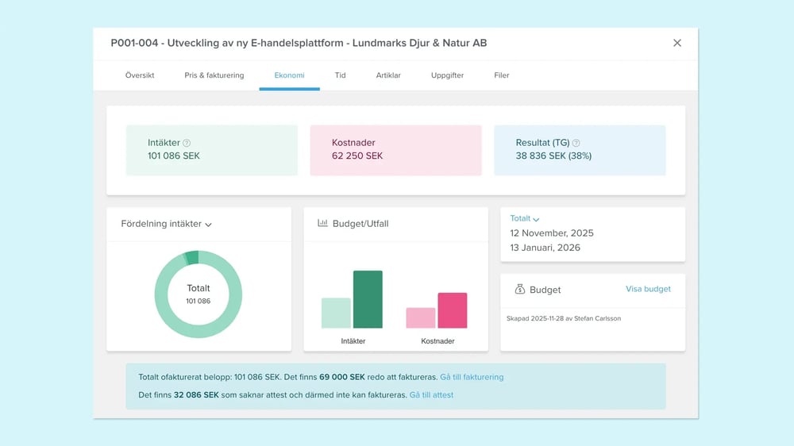This screenshot has height=446, width=794.
Task: Click the Gå till attest link
Action: coord(431,394)
